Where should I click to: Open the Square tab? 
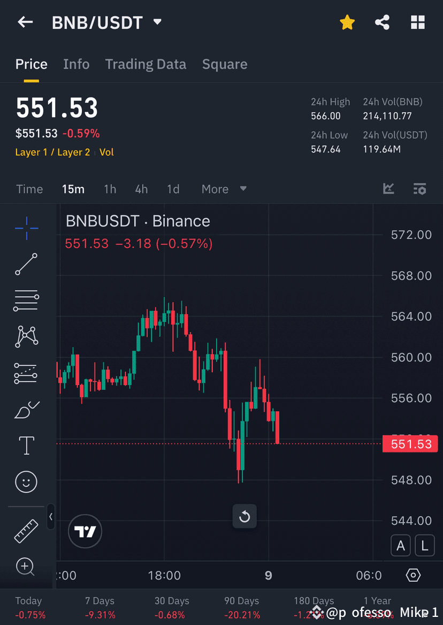pos(225,64)
